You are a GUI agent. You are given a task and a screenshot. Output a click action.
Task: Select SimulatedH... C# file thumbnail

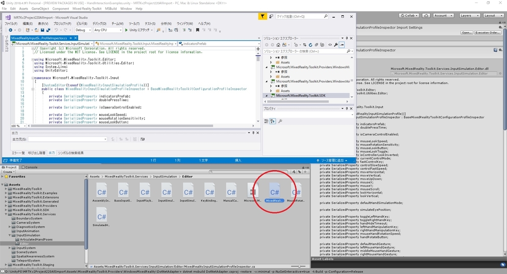click(x=102, y=218)
